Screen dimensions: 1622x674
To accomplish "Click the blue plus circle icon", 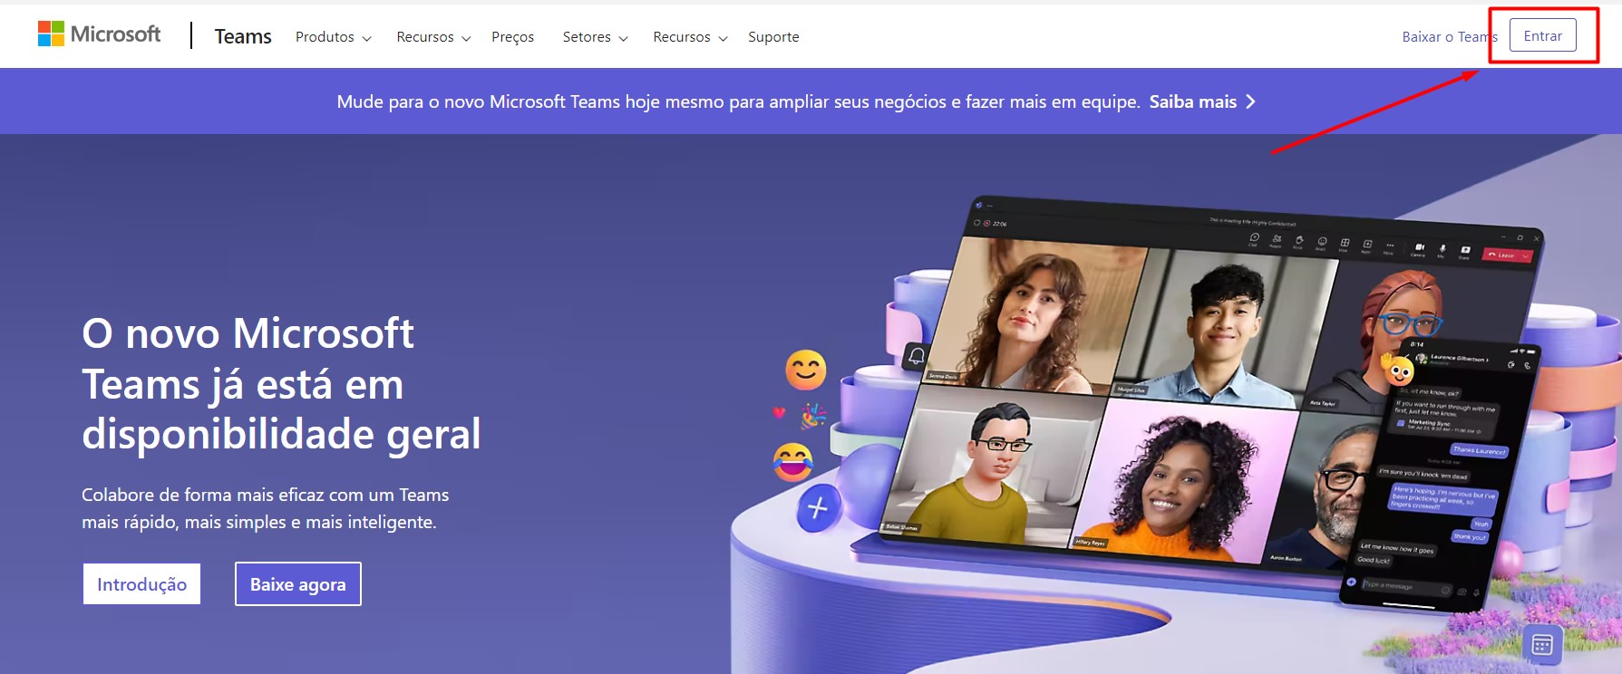I will pos(818,508).
